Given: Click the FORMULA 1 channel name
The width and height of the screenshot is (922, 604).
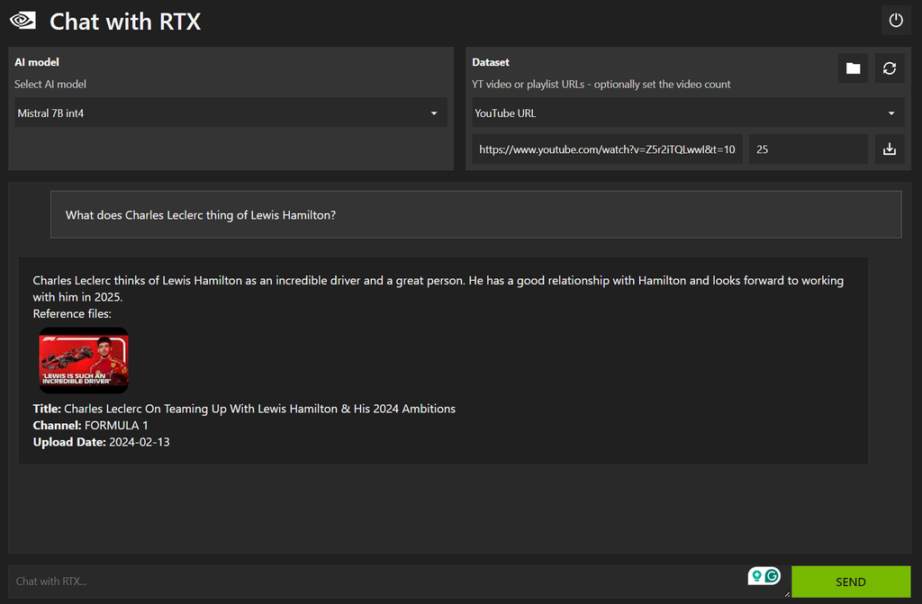Looking at the screenshot, I should (x=117, y=425).
